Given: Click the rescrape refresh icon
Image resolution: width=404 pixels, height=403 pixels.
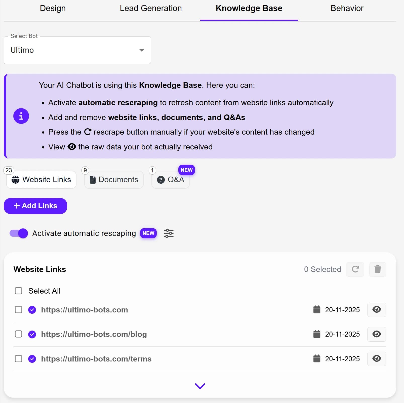Looking at the screenshot, I should click(x=355, y=269).
